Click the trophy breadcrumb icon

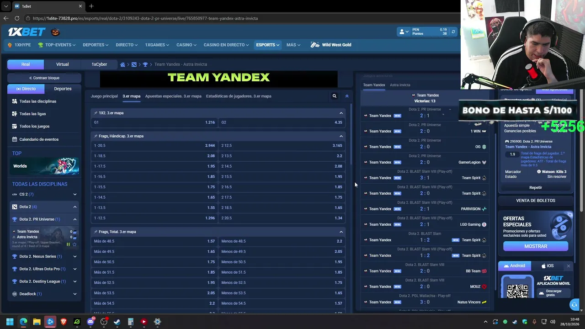click(145, 64)
